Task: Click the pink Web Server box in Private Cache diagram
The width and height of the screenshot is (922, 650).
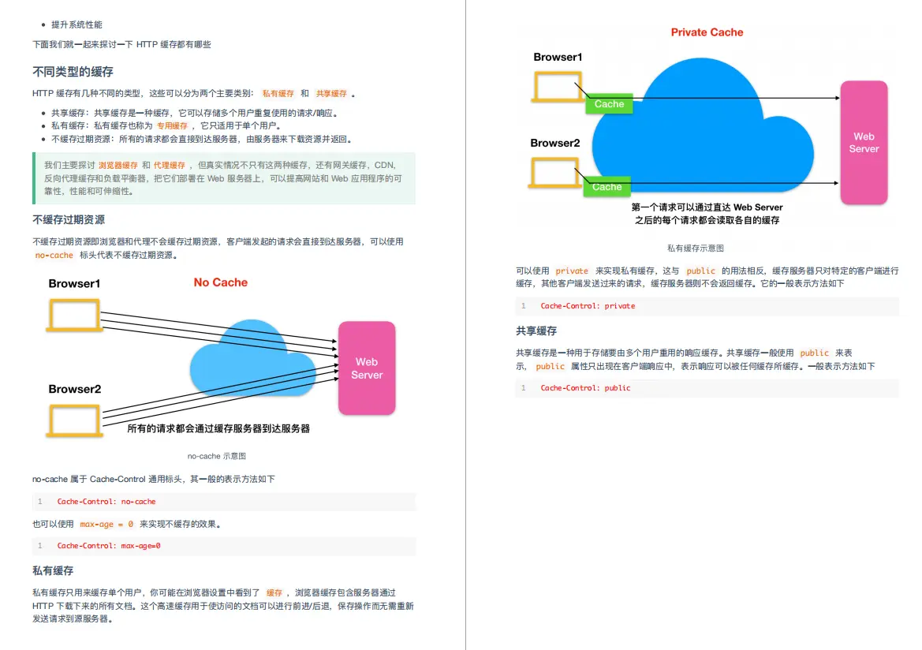Action: click(x=863, y=142)
